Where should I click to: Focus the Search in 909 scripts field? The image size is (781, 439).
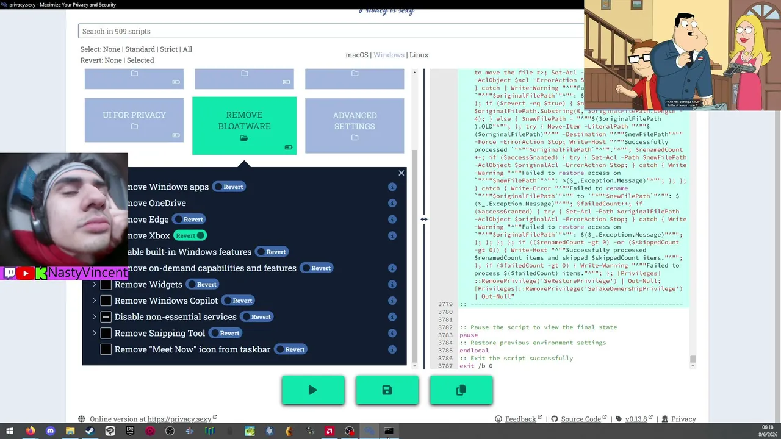coord(331,31)
